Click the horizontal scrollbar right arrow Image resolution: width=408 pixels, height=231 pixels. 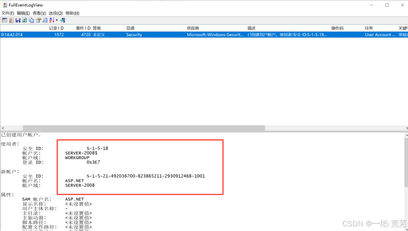[406, 128]
